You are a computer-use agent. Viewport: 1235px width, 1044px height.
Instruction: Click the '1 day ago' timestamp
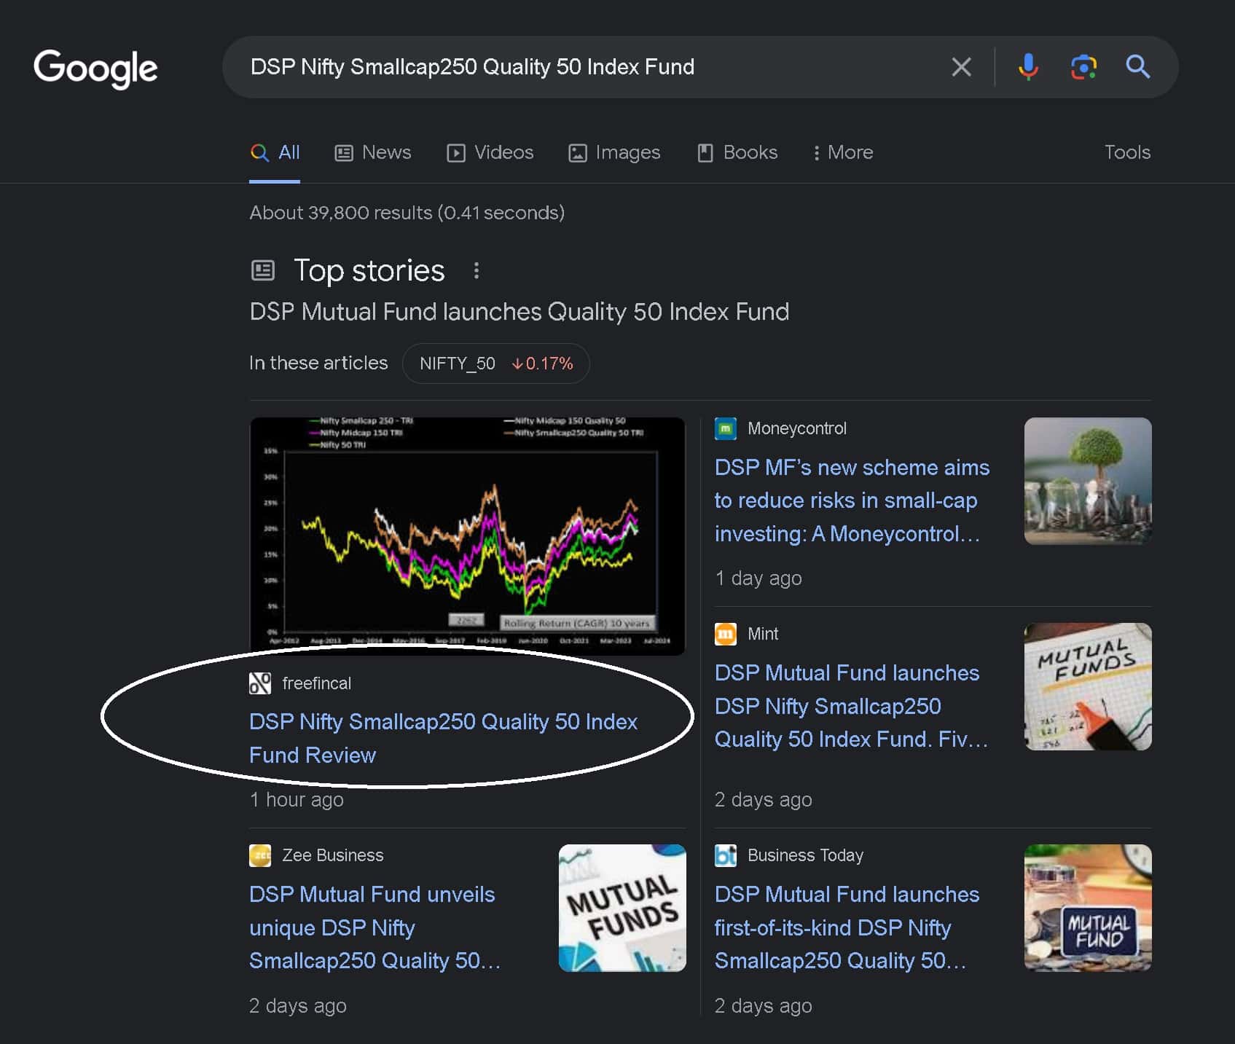click(x=758, y=578)
